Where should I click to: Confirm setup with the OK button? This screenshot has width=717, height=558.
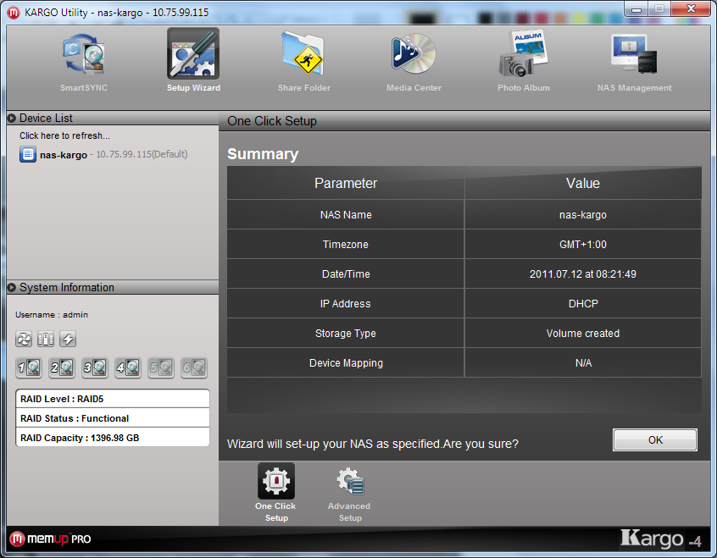coord(655,440)
